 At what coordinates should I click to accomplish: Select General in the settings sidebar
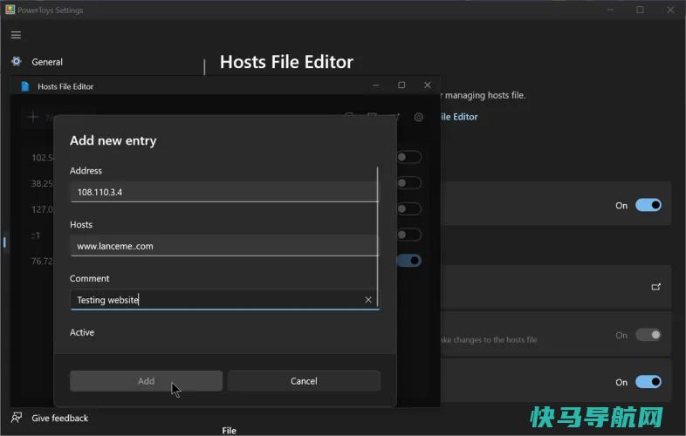(47, 62)
